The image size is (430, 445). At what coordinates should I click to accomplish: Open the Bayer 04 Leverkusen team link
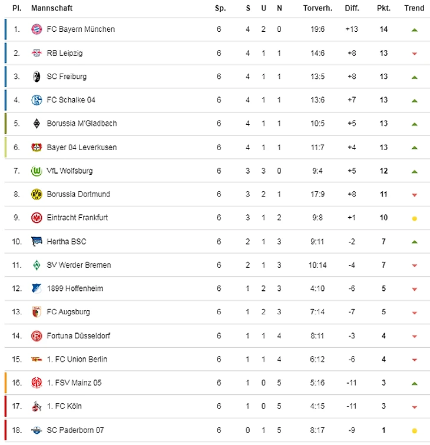[x=81, y=147]
